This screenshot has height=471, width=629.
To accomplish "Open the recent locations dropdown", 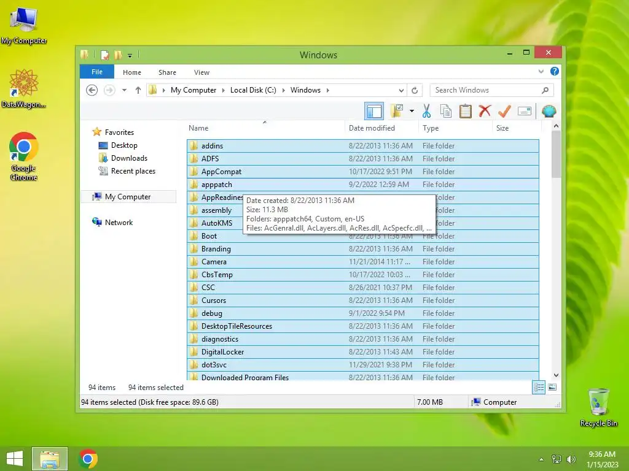I will coord(124,90).
